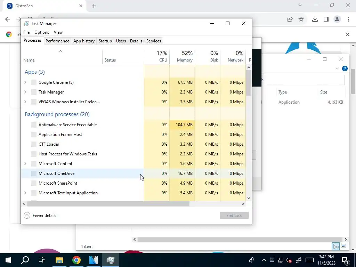
Task: Click the Application Frame Host icon
Action: click(x=34, y=135)
